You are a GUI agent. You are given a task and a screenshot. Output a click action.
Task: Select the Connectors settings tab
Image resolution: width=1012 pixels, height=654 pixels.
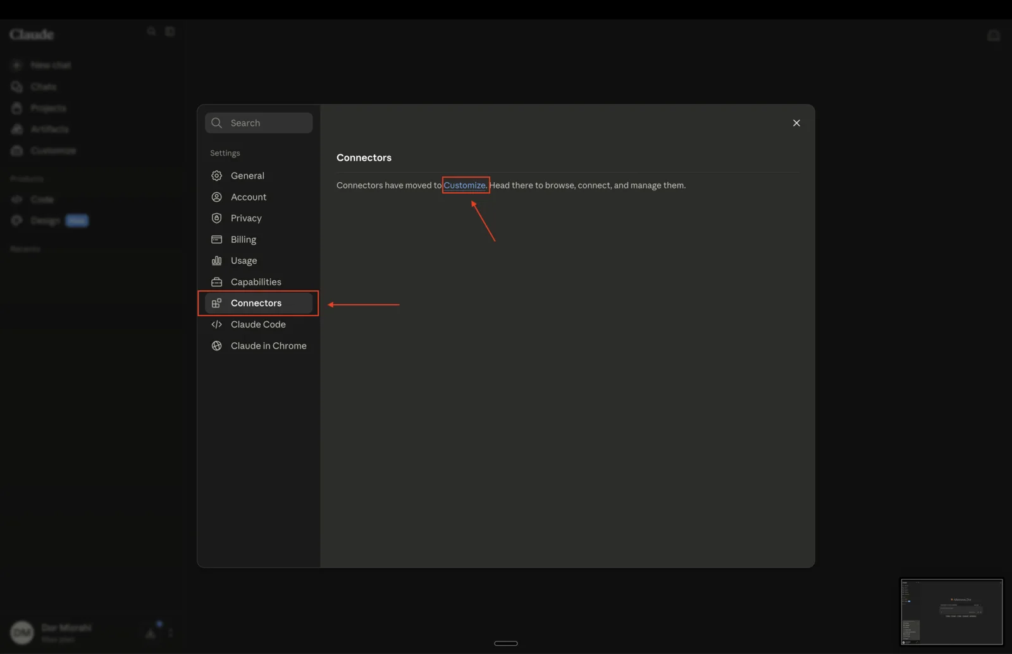tap(259, 303)
